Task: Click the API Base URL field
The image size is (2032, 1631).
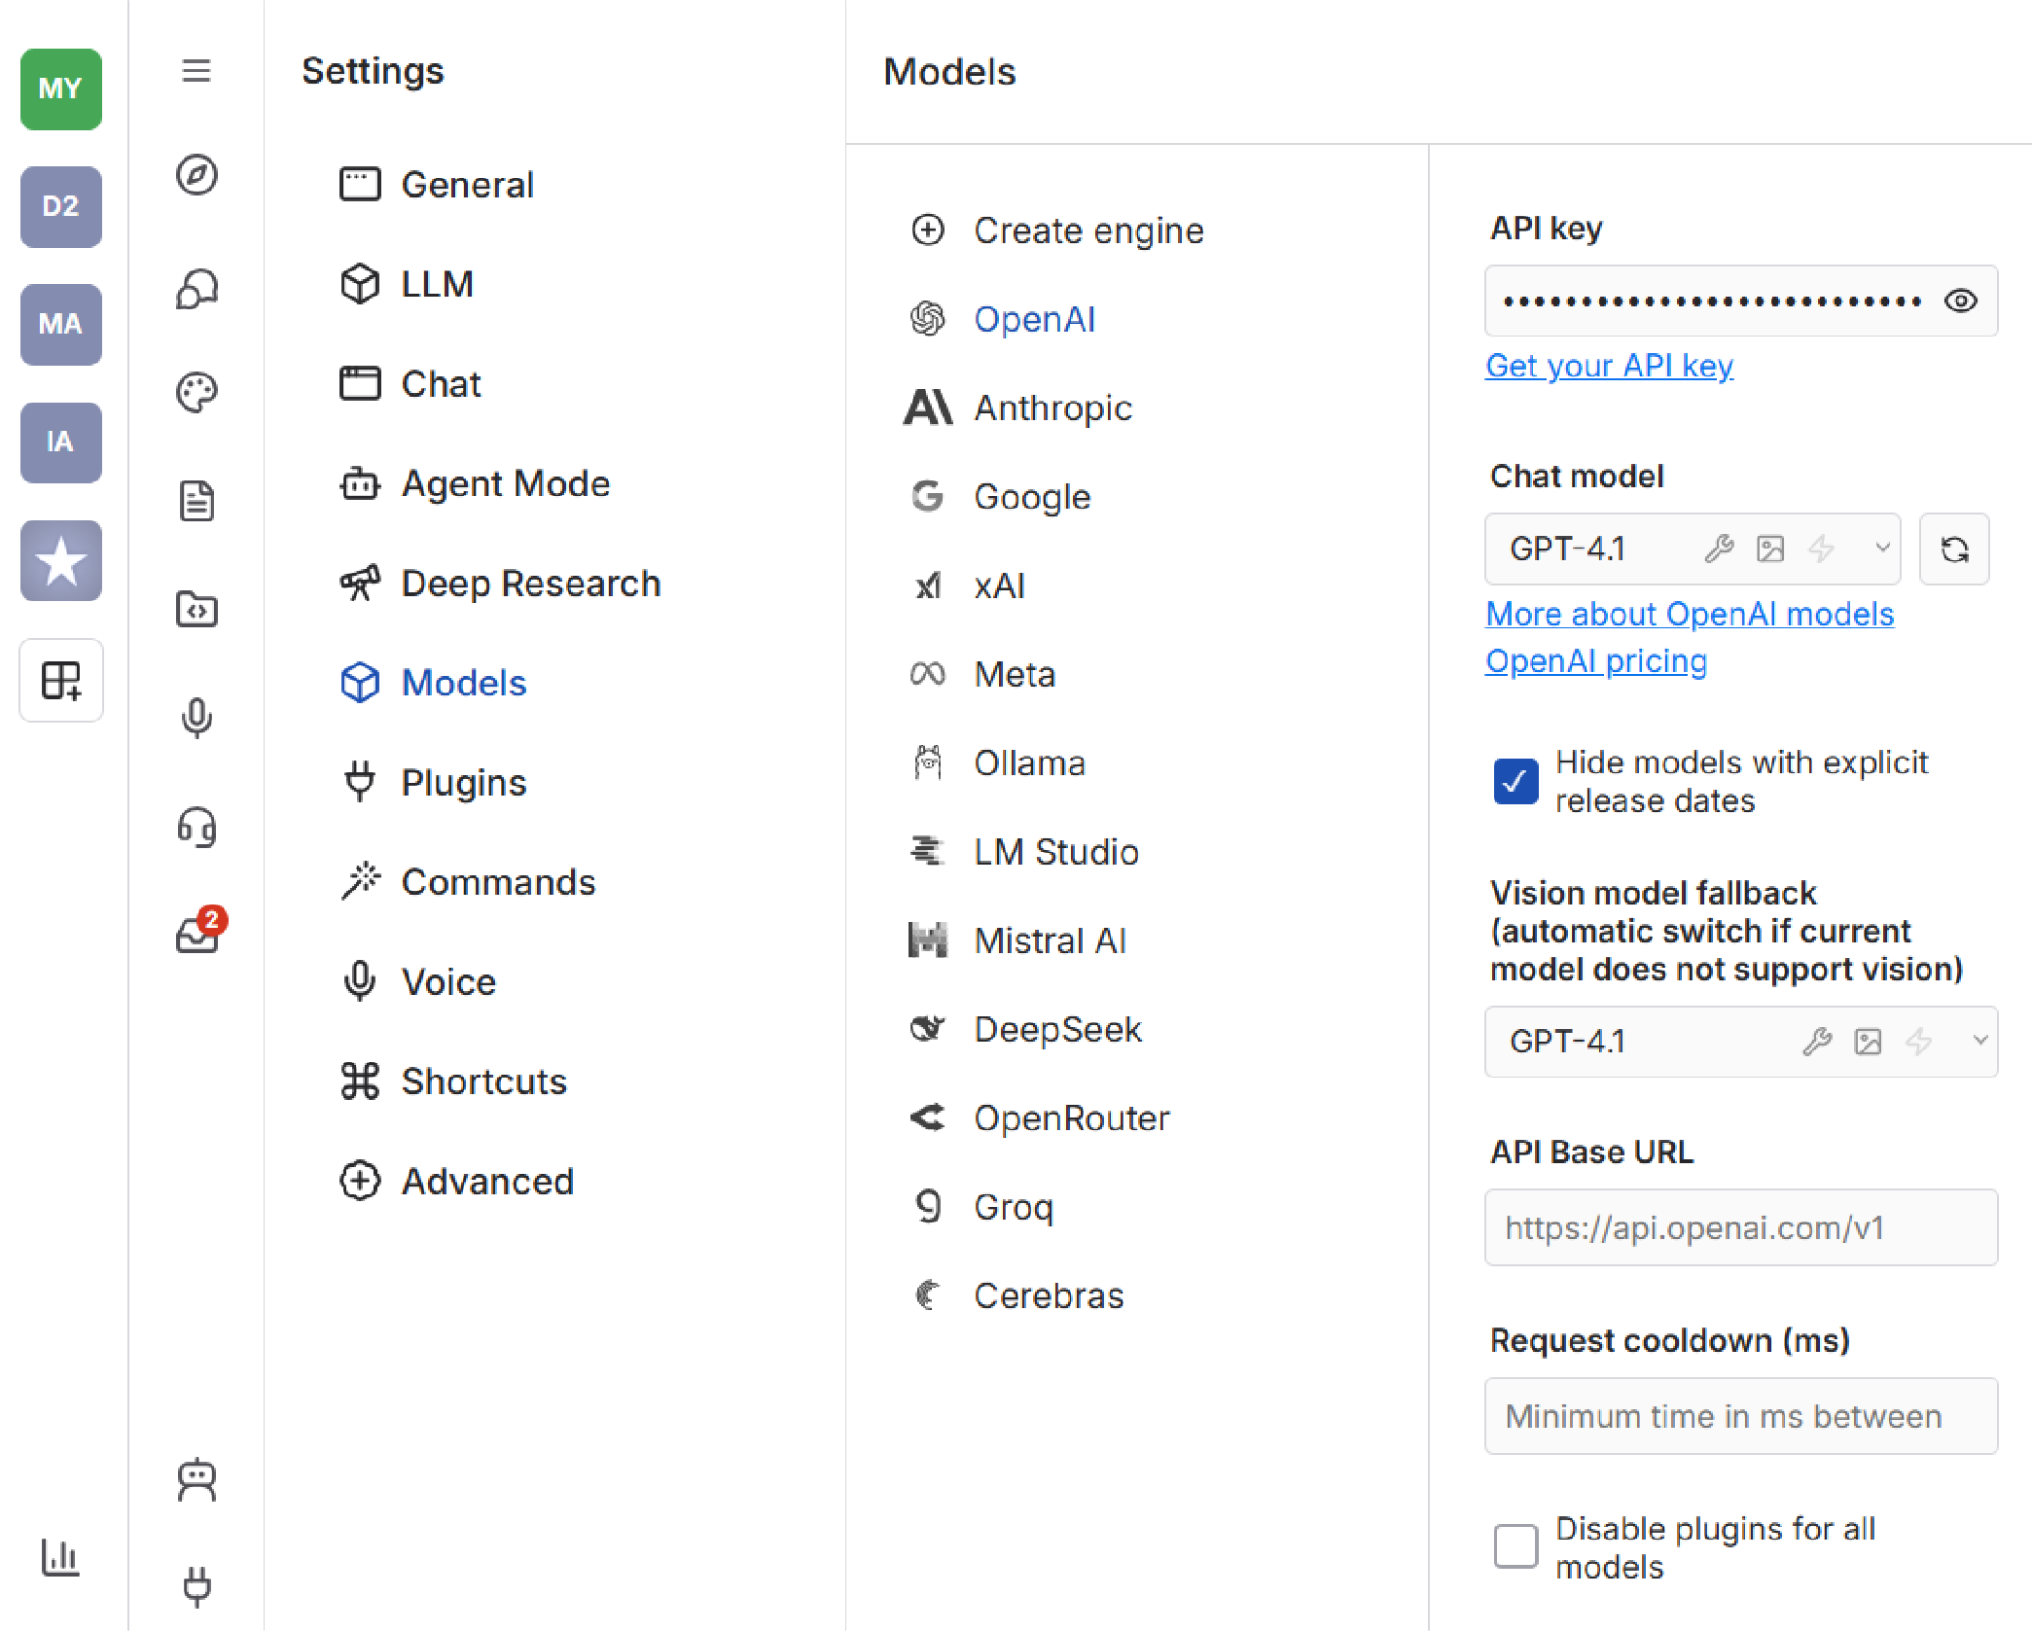Action: (x=1740, y=1227)
